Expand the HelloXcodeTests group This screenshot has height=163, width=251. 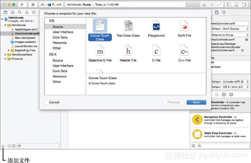pos(5,55)
